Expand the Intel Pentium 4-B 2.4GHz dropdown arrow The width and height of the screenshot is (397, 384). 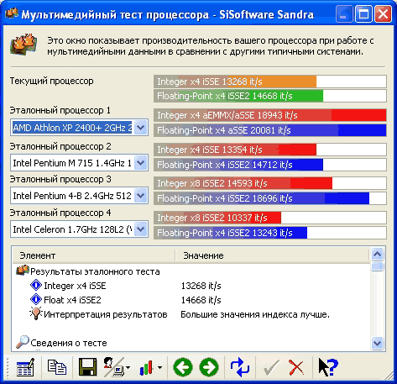tap(141, 196)
